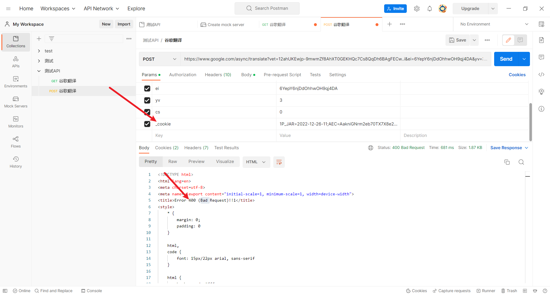Open Mock Servers in sidebar

tap(16, 102)
